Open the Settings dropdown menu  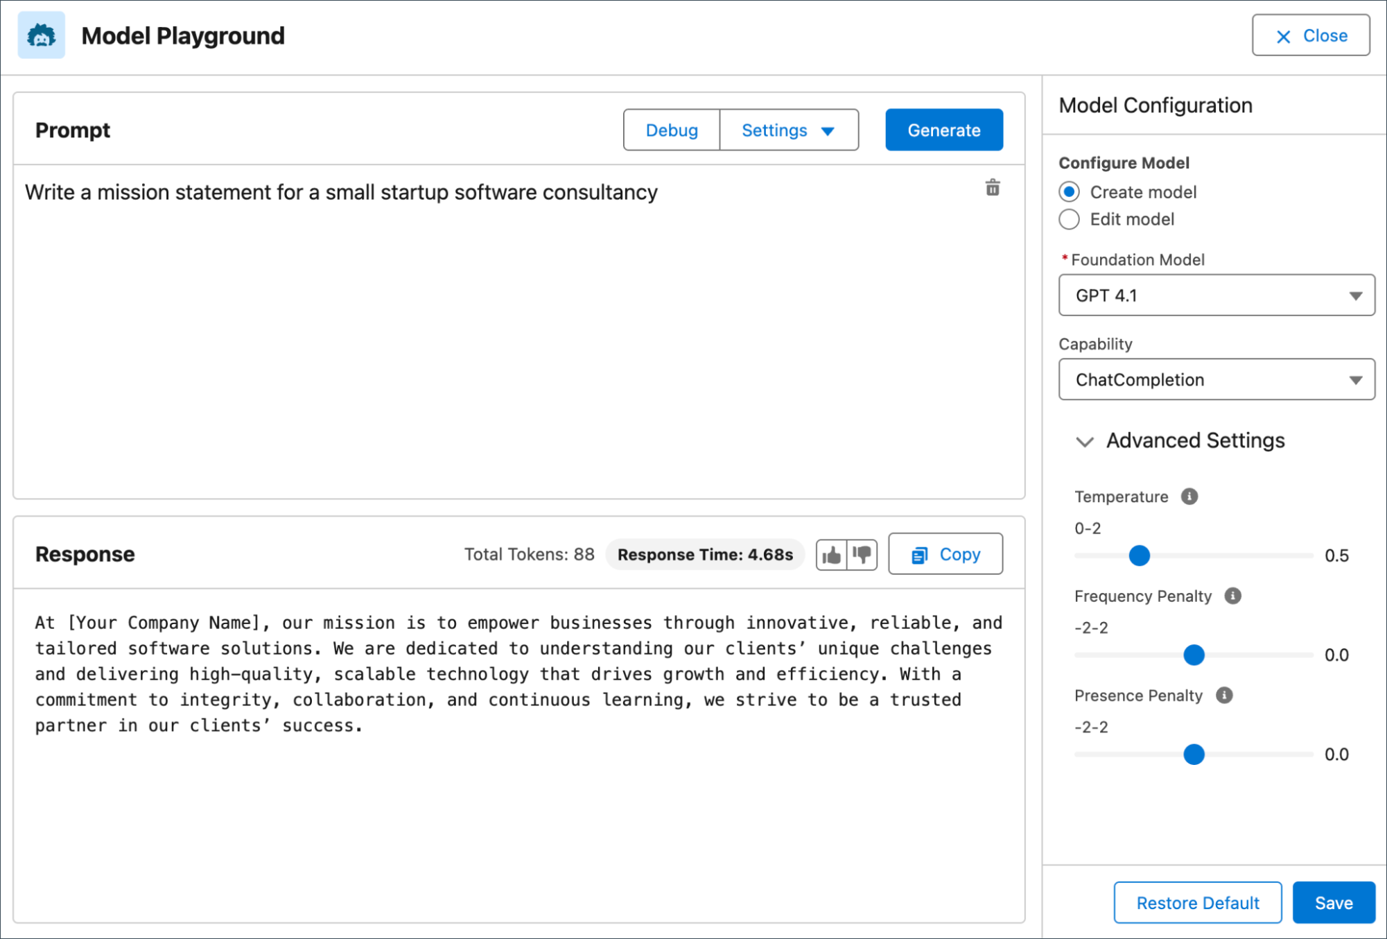[788, 130]
